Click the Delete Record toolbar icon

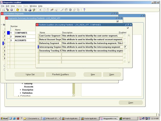click(x=56, y=10)
